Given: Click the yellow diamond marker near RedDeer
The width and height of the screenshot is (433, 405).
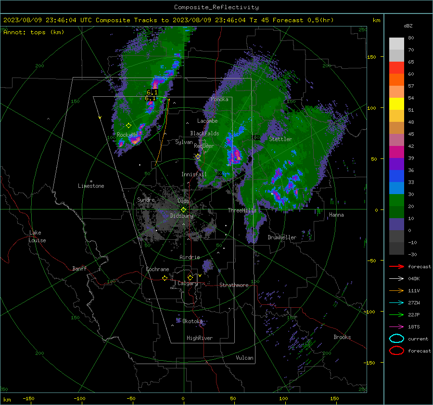Looking at the screenshot, I should 198,157.
